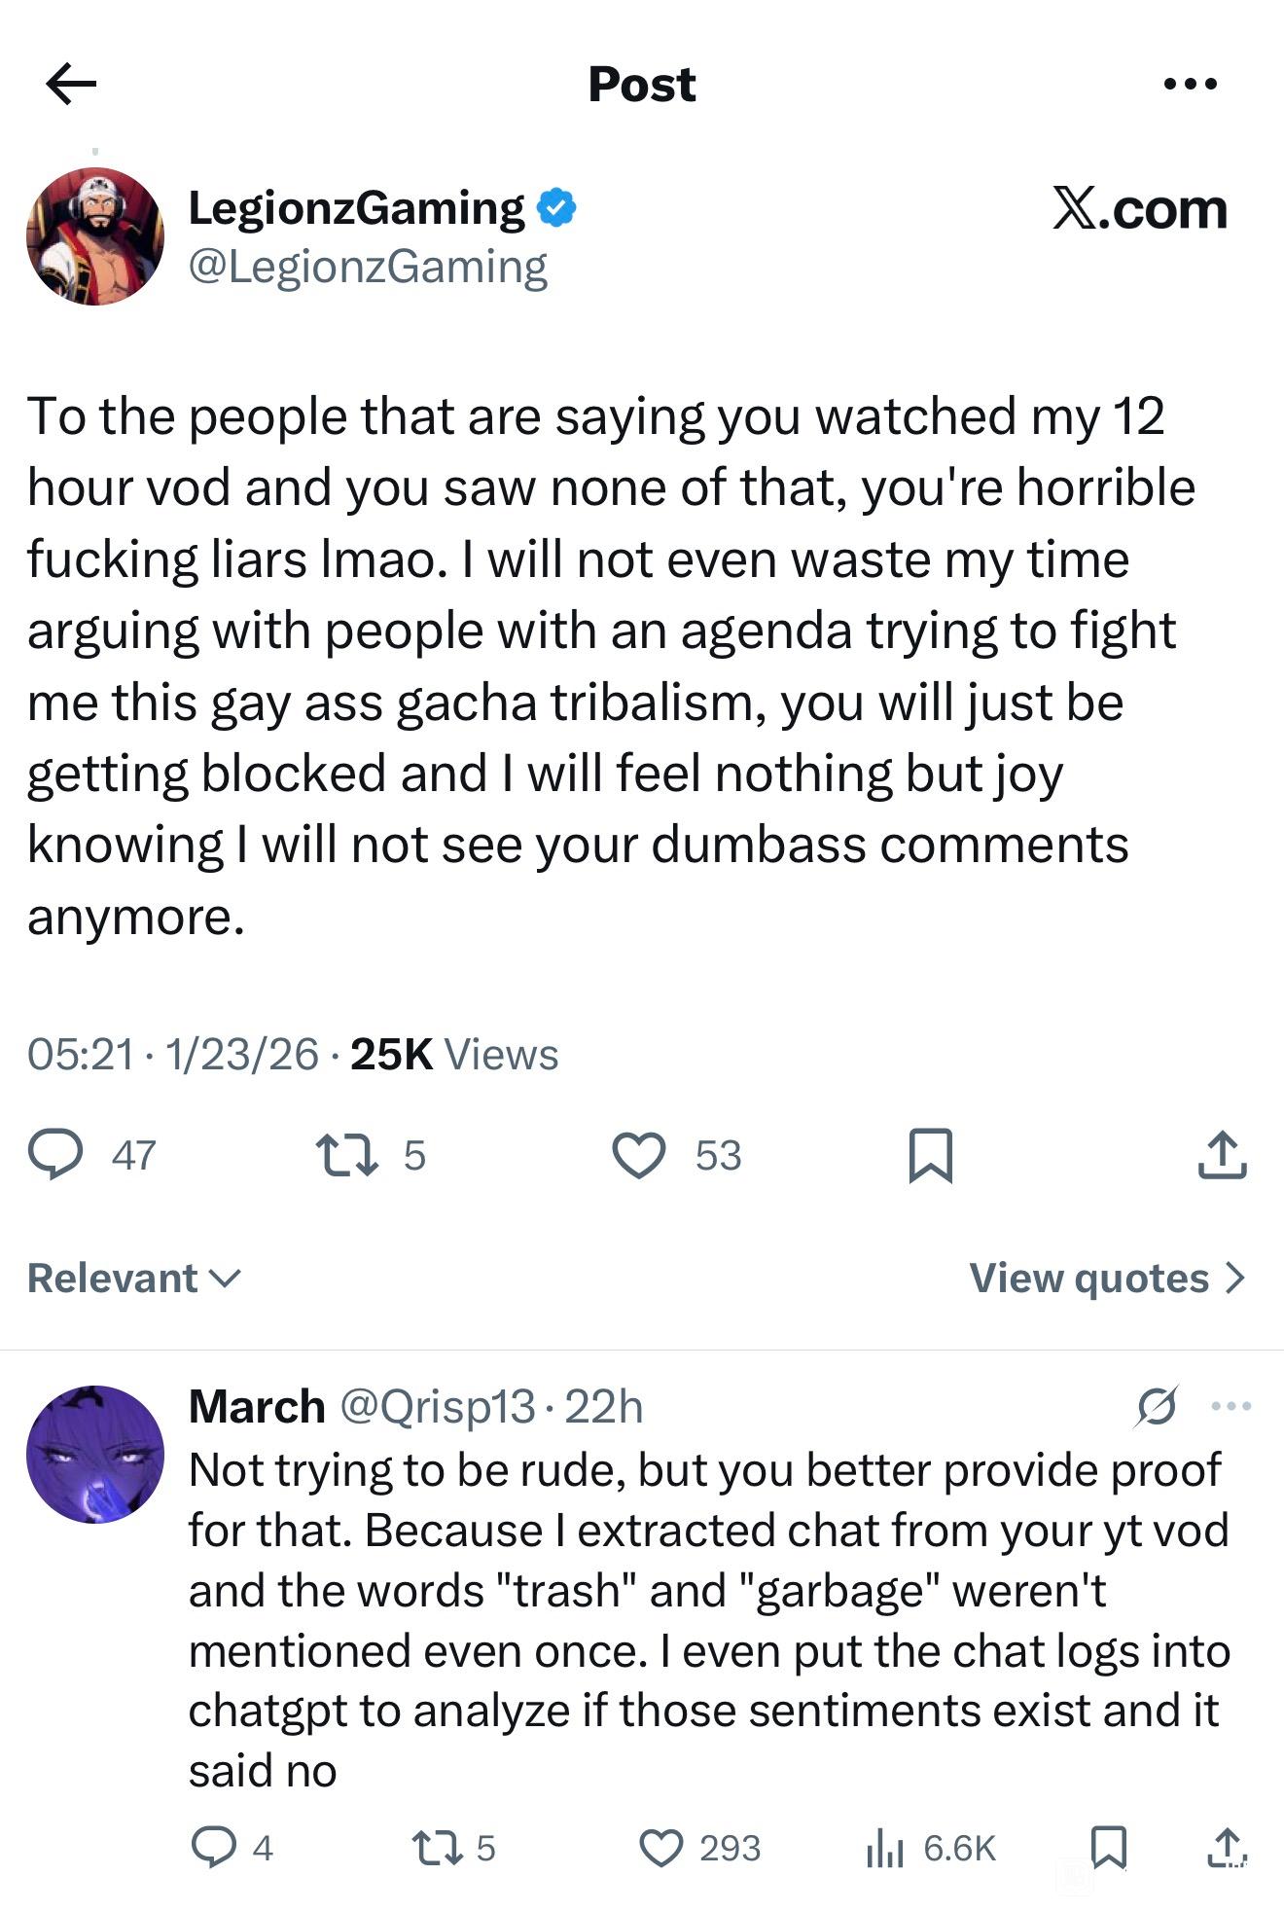Viewport: 1284px width, 1911px height.
Task: Open the Grok icon on March's reply
Action: pyautogui.click(x=1157, y=1406)
